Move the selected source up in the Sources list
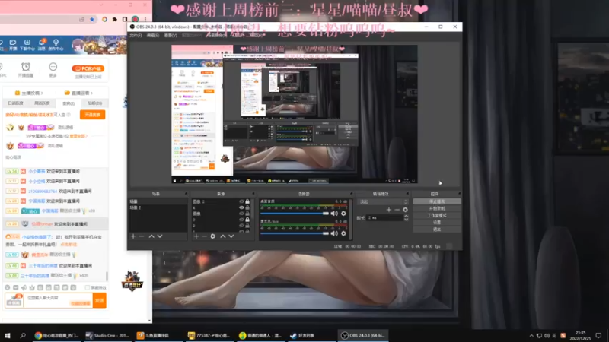The width and height of the screenshot is (609, 342). tap(223, 236)
